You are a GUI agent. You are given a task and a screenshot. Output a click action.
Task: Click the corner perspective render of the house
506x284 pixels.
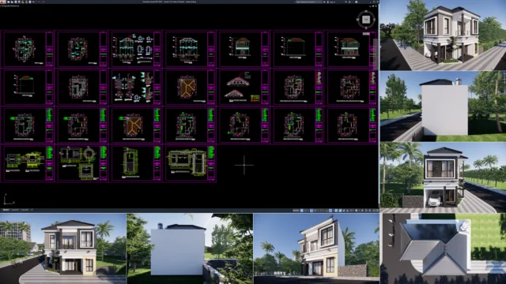[443, 35]
